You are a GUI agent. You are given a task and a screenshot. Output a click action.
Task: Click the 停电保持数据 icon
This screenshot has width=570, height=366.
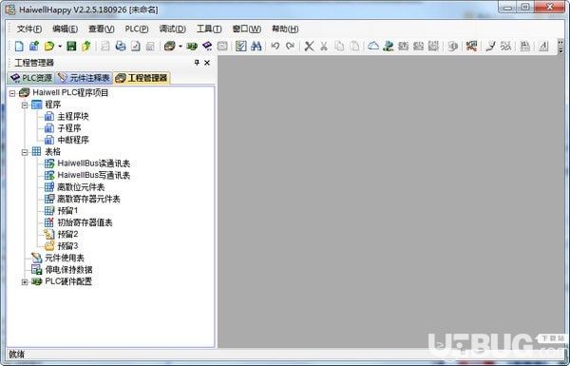pyautogui.click(x=37, y=270)
